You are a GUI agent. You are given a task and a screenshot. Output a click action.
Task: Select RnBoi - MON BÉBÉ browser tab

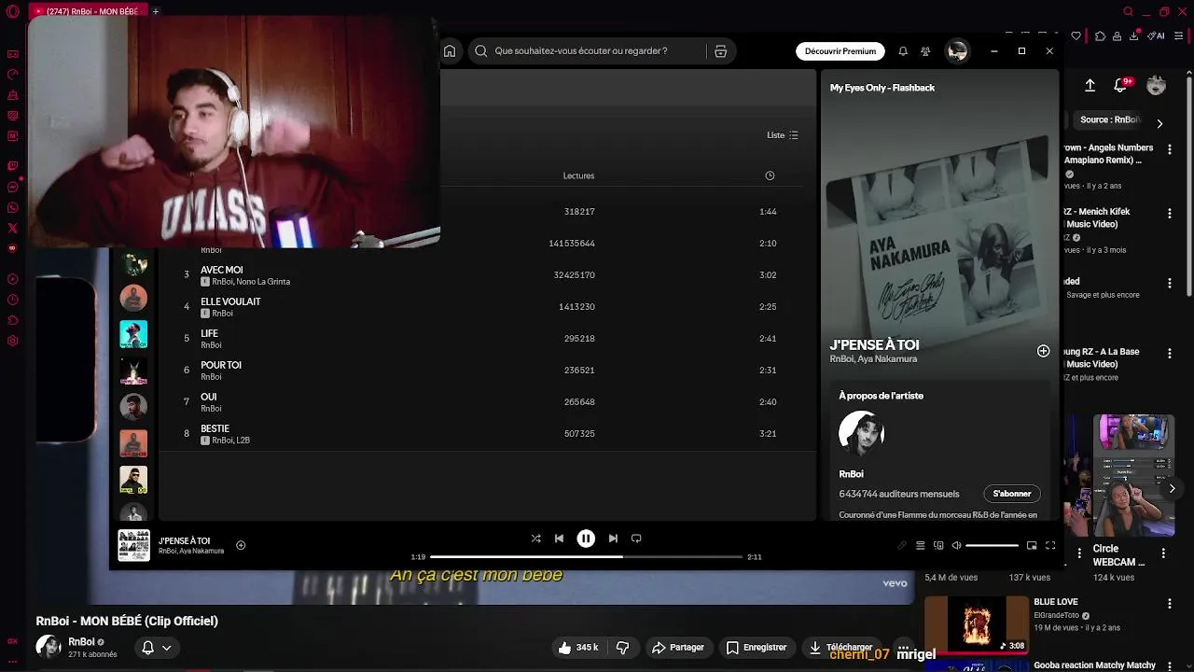(89, 11)
